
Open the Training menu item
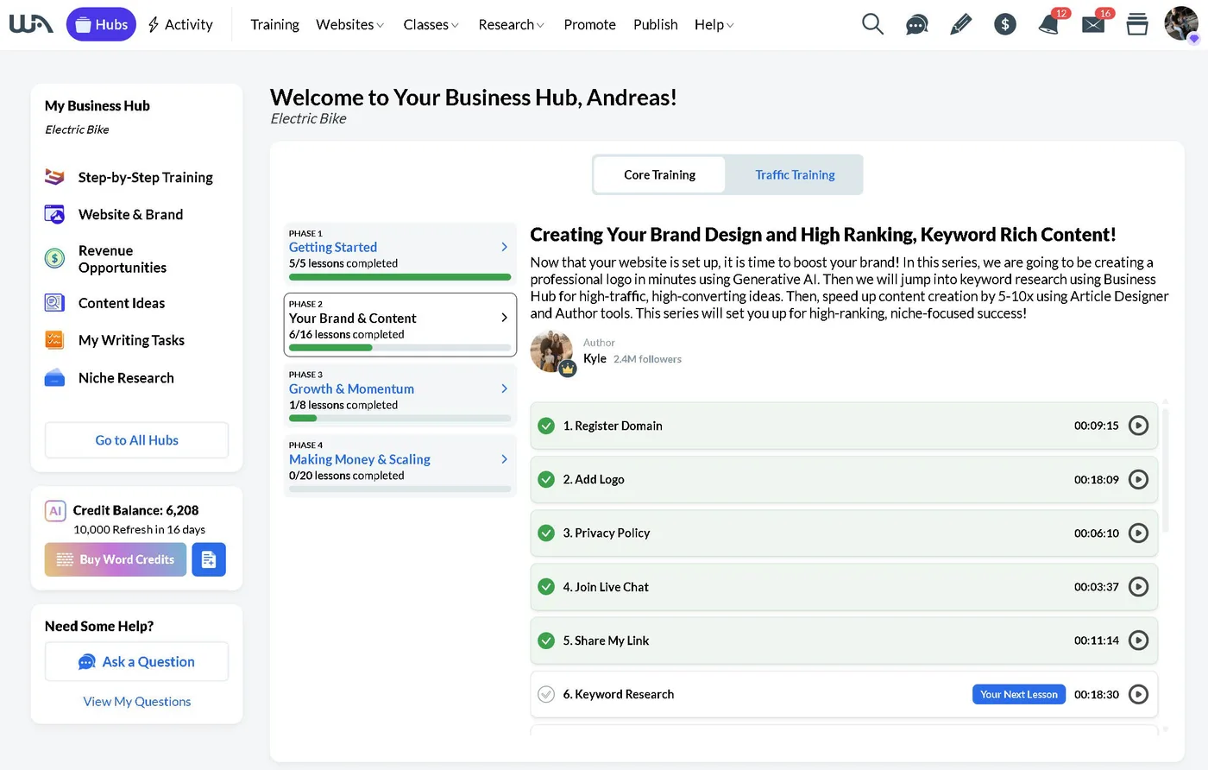pos(274,24)
